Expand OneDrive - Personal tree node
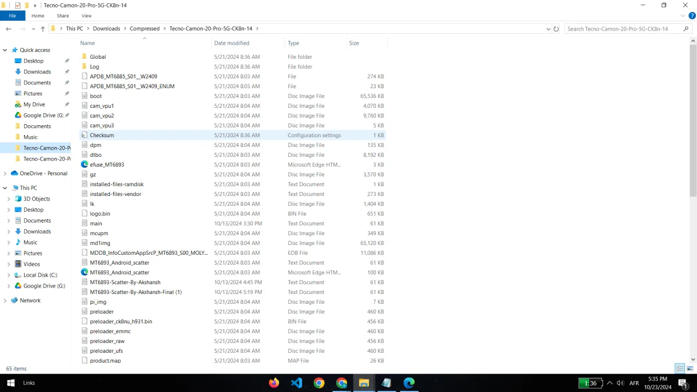 point(5,174)
